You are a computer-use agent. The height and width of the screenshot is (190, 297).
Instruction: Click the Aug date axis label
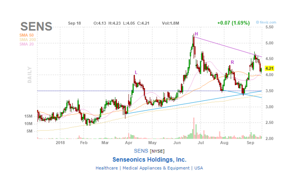coord(224,143)
